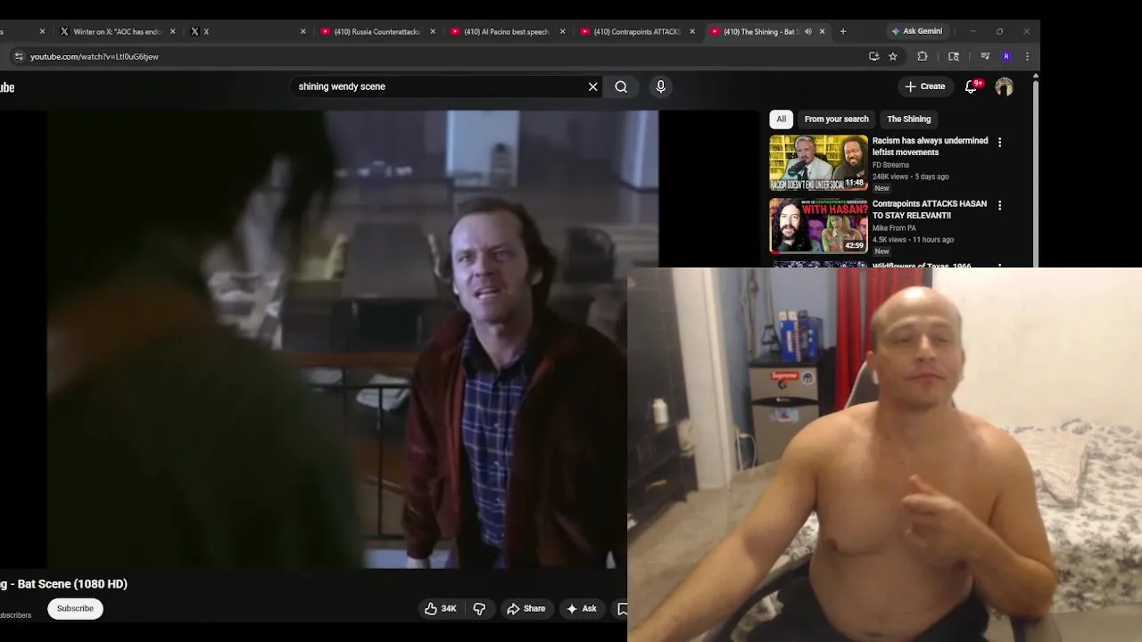
Task: Close the Russia Counterattacks tab
Action: (433, 31)
